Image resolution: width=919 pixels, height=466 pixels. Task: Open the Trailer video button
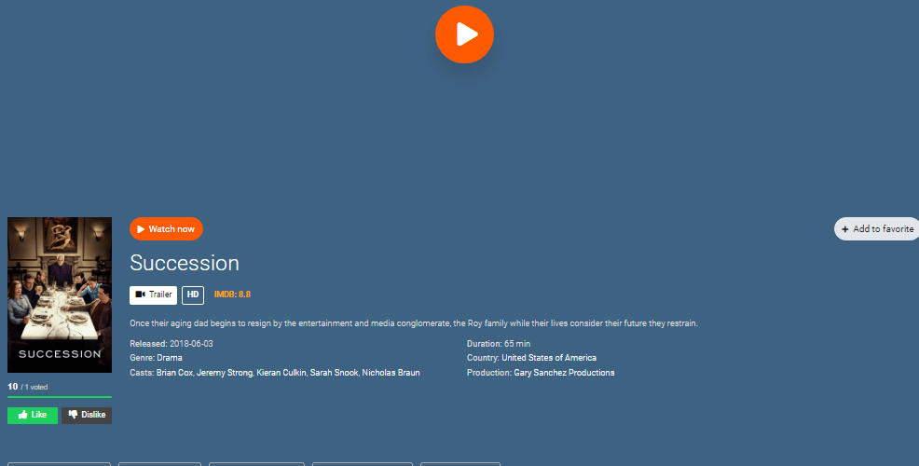click(x=153, y=295)
